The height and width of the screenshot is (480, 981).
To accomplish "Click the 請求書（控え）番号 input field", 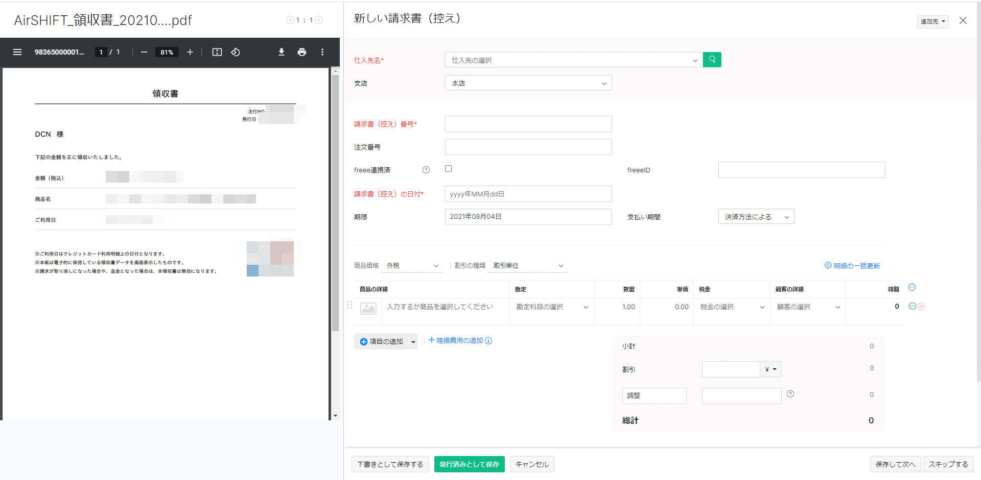I will tap(528, 124).
